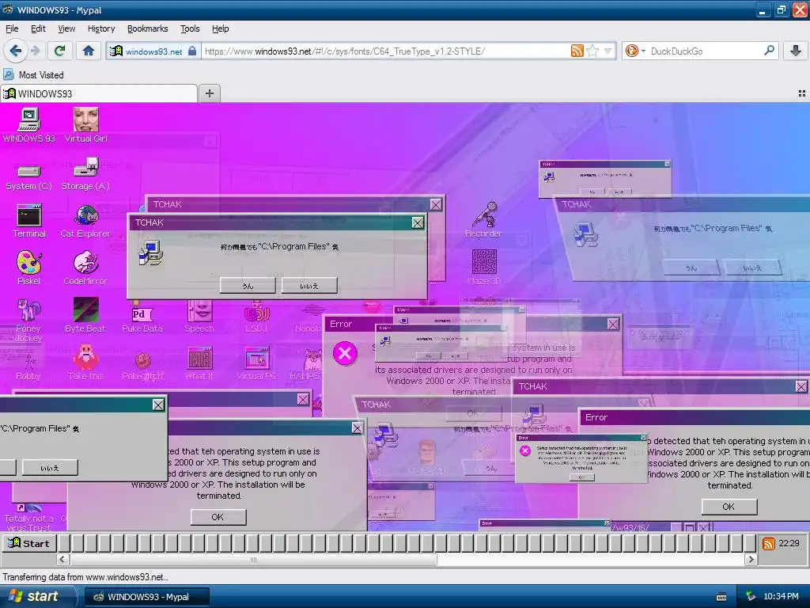Image resolution: width=810 pixels, height=608 pixels.
Task: Click the browser Back arrow button
Action: click(x=16, y=51)
